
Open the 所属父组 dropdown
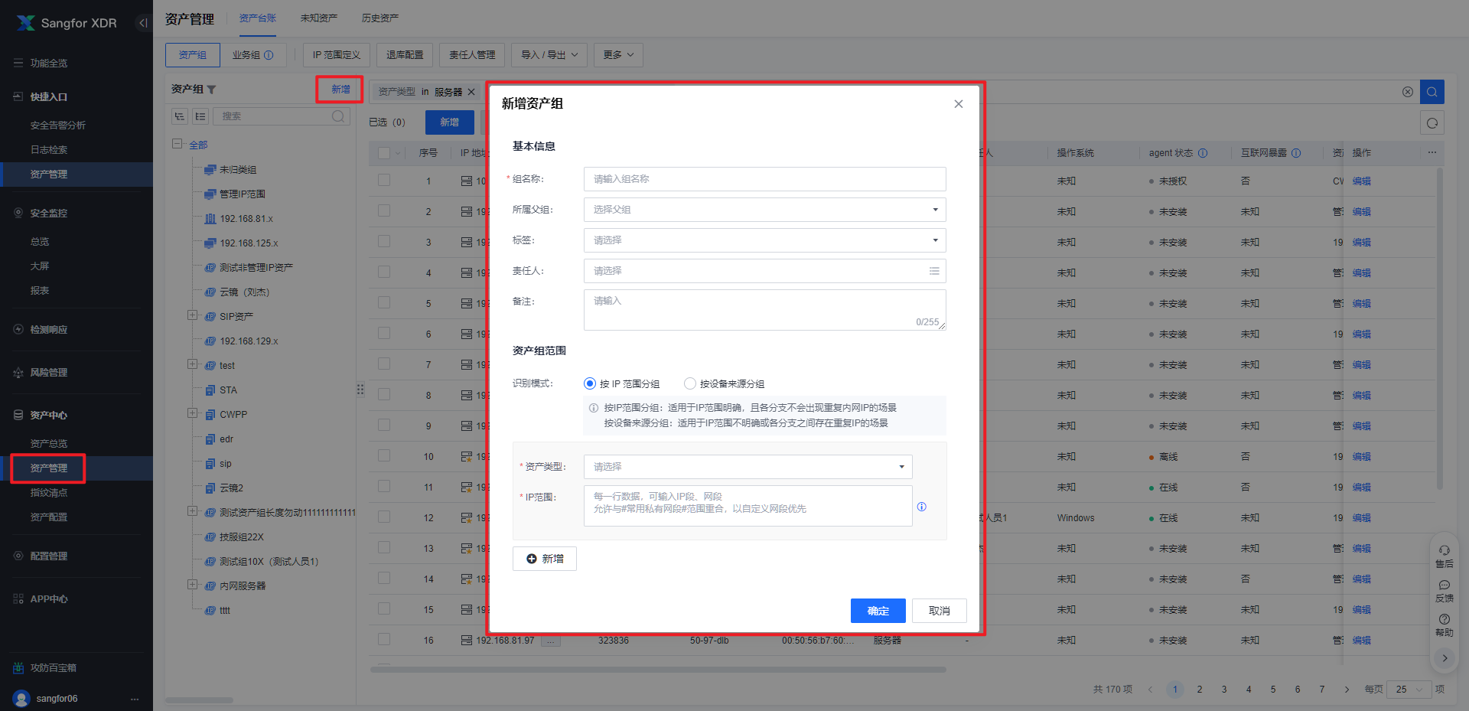[x=764, y=210]
